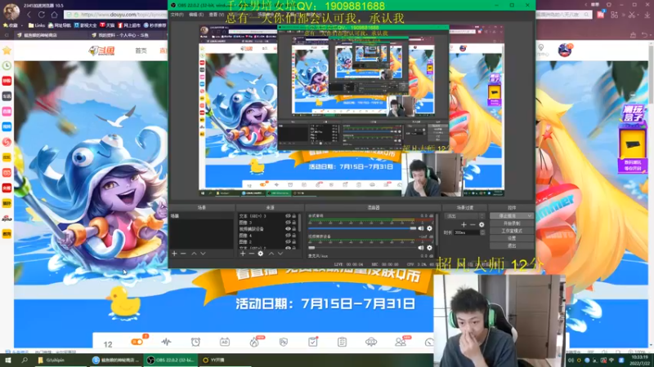Add a scene transition with plus icon
This screenshot has width=654, height=367.
[x=464, y=225]
